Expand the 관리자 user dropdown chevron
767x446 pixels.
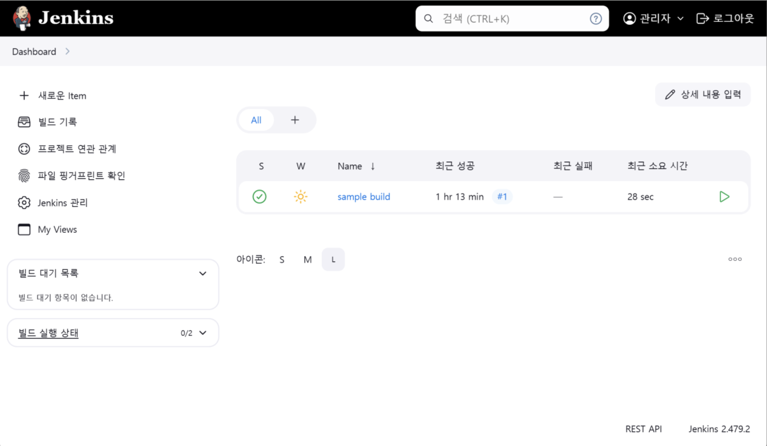pos(680,19)
